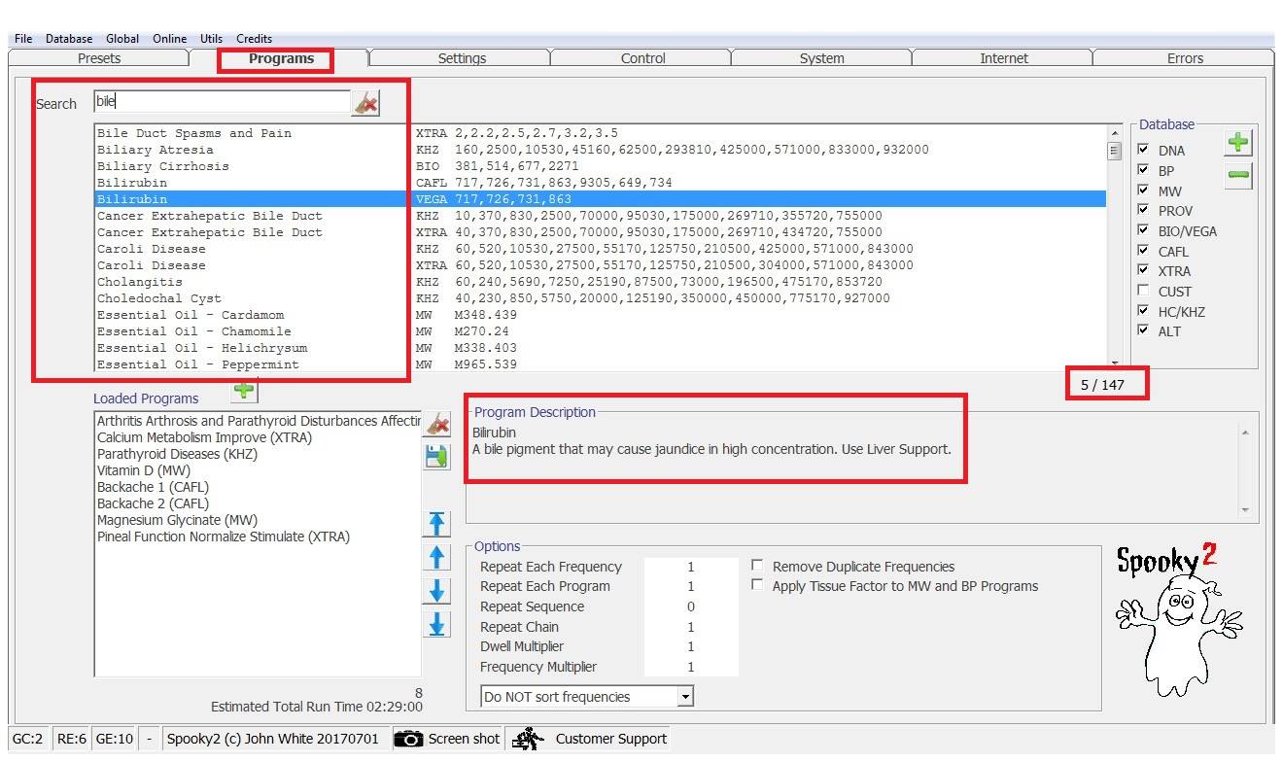
Task: Open the Database menu
Action: tap(69, 39)
